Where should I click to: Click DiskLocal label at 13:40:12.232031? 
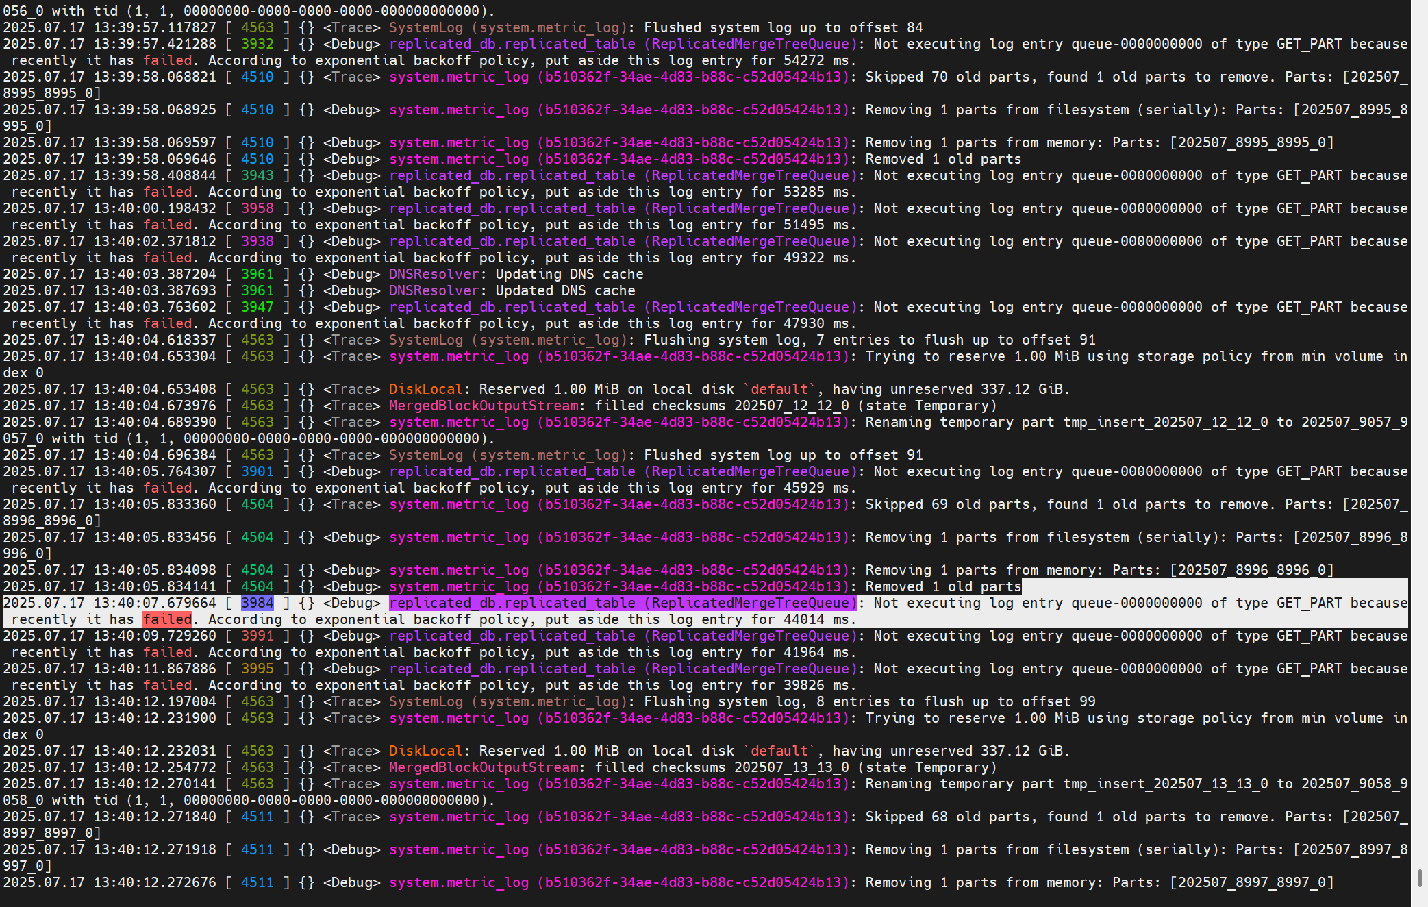[x=425, y=751]
